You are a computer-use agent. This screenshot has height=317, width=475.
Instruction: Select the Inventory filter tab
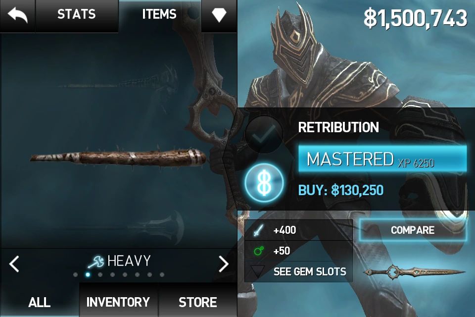point(118,302)
